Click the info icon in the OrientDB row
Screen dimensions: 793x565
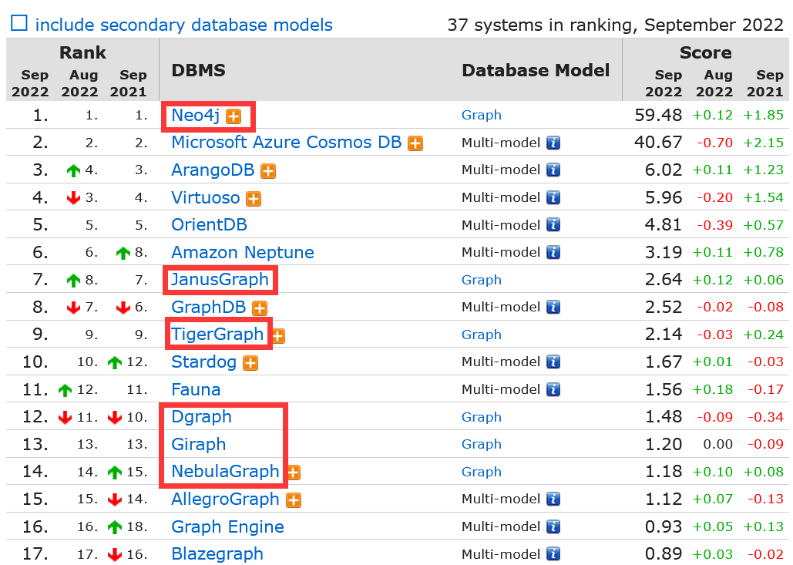(x=553, y=225)
